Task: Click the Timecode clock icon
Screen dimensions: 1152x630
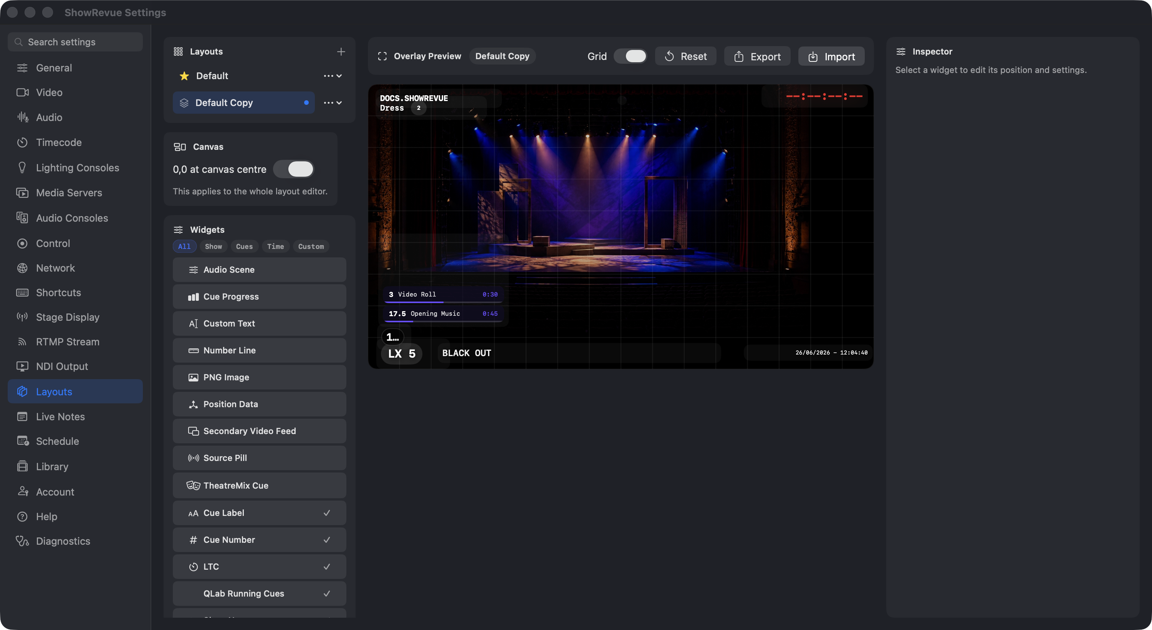Action: (22, 142)
